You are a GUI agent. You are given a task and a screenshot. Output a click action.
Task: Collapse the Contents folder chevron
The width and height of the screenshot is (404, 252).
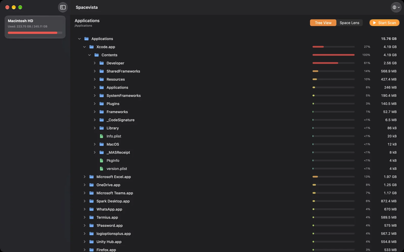coord(89,55)
